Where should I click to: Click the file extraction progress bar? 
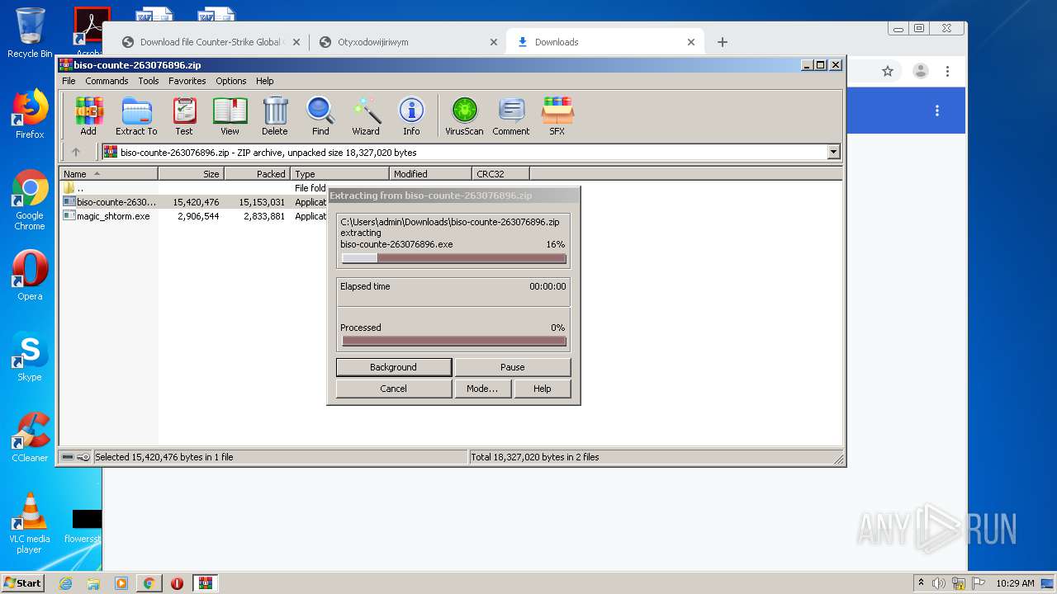pyautogui.click(x=454, y=258)
